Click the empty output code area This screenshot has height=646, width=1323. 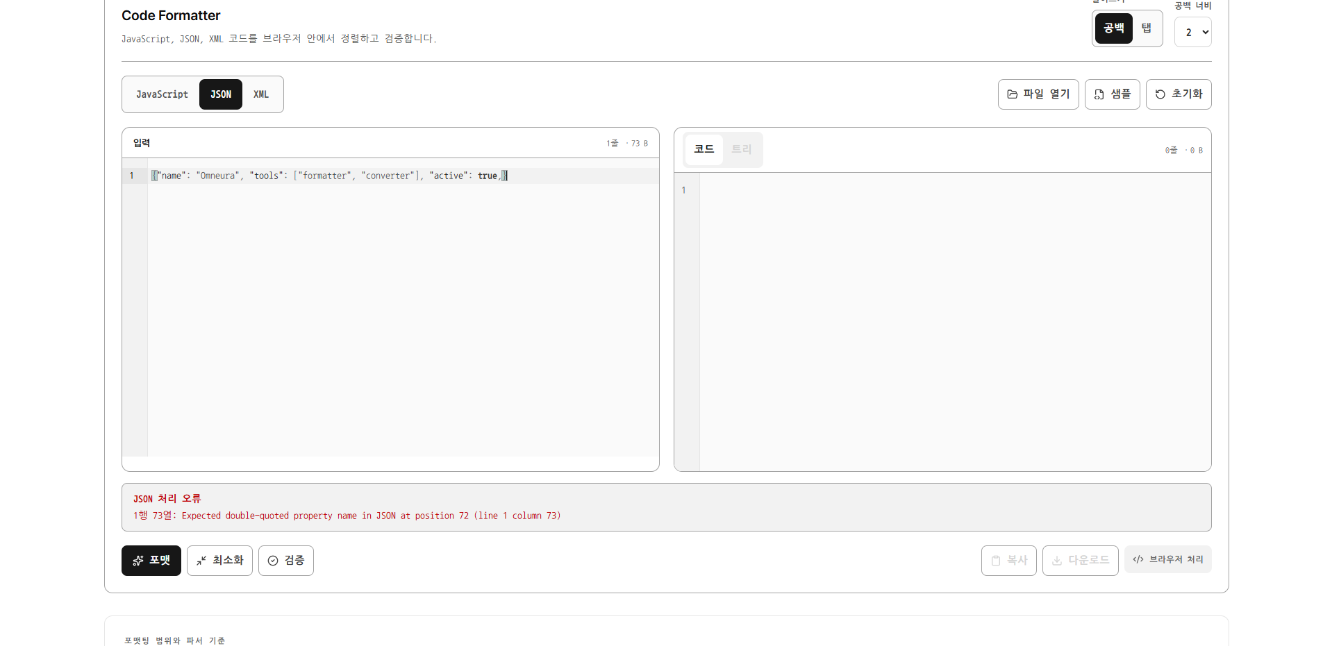(955, 321)
